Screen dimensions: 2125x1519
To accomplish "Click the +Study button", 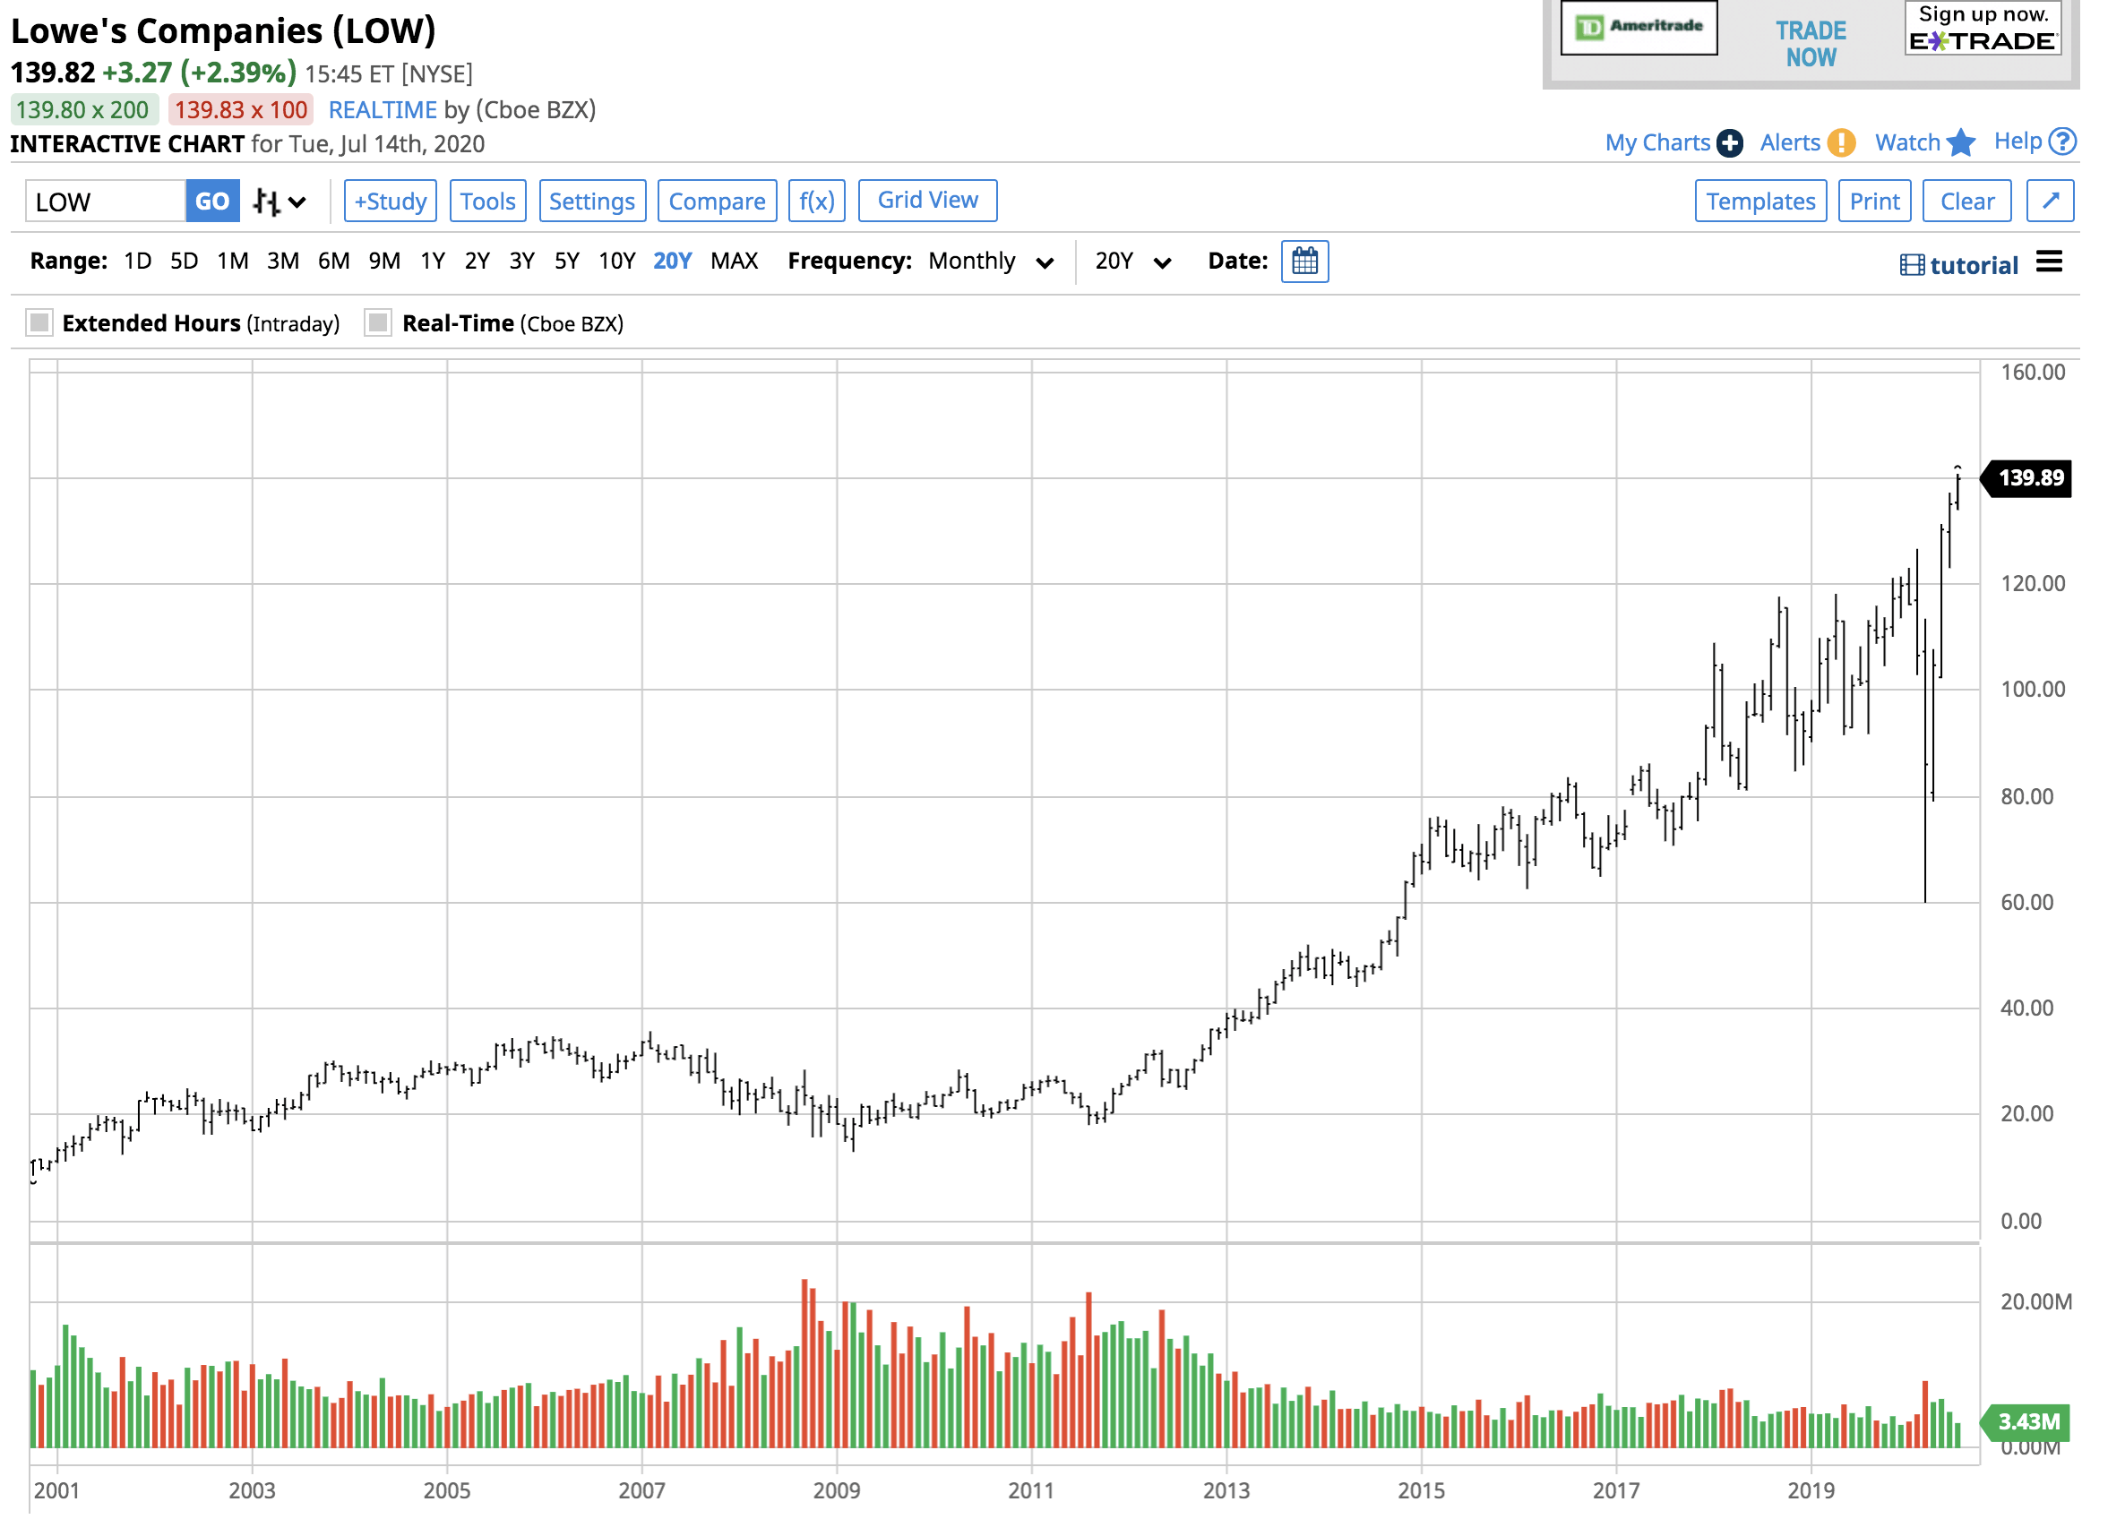I will click(390, 202).
